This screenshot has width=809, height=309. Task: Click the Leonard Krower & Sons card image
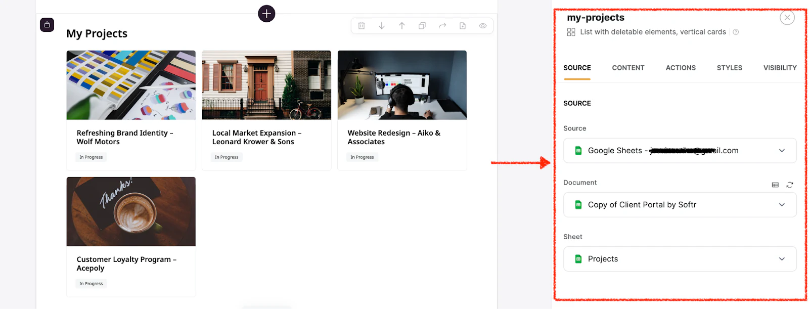(266, 85)
